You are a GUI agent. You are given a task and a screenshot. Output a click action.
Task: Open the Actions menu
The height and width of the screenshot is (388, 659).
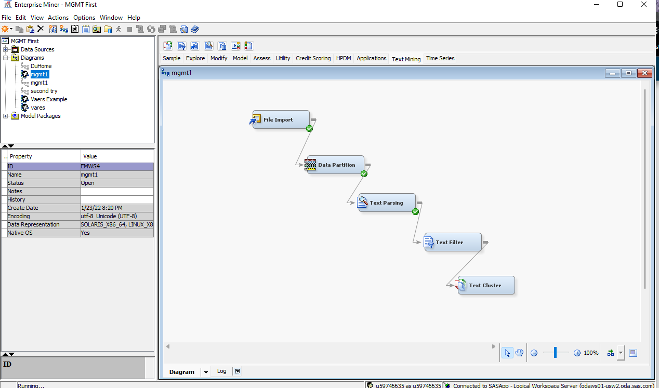tap(58, 17)
